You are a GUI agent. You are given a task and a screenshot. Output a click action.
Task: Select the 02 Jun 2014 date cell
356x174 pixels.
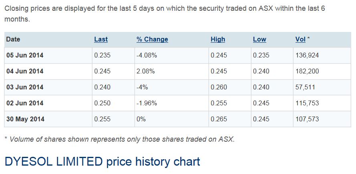(x=25, y=103)
